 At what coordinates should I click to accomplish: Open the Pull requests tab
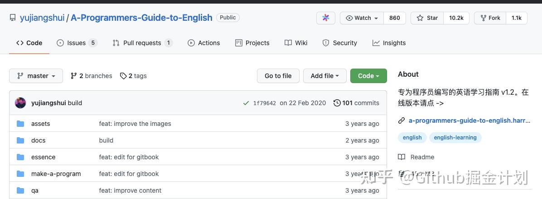[x=142, y=43]
